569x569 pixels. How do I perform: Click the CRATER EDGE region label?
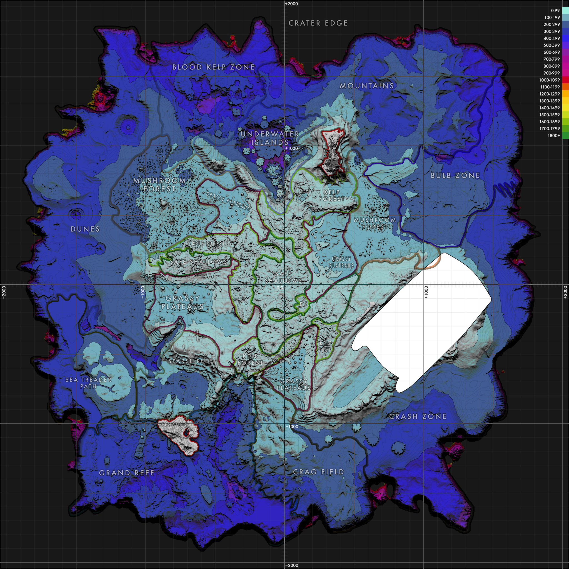click(x=318, y=23)
